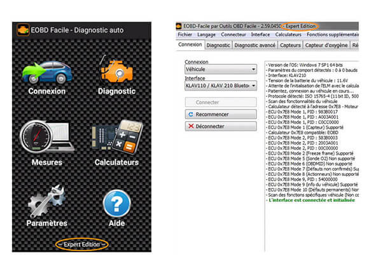
Task: Switch to the Capteur d'oxygène tab
Action: (326, 45)
